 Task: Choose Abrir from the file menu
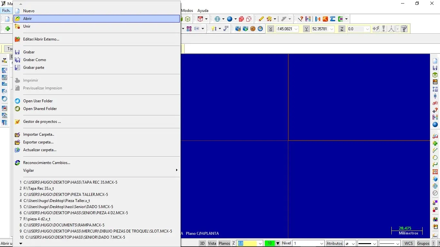click(97, 19)
